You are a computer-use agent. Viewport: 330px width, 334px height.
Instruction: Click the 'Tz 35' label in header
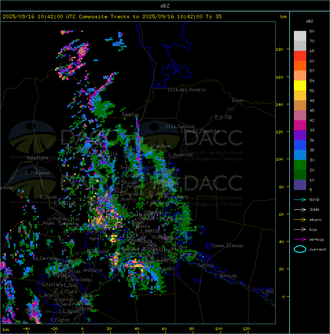click(x=214, y=17)
